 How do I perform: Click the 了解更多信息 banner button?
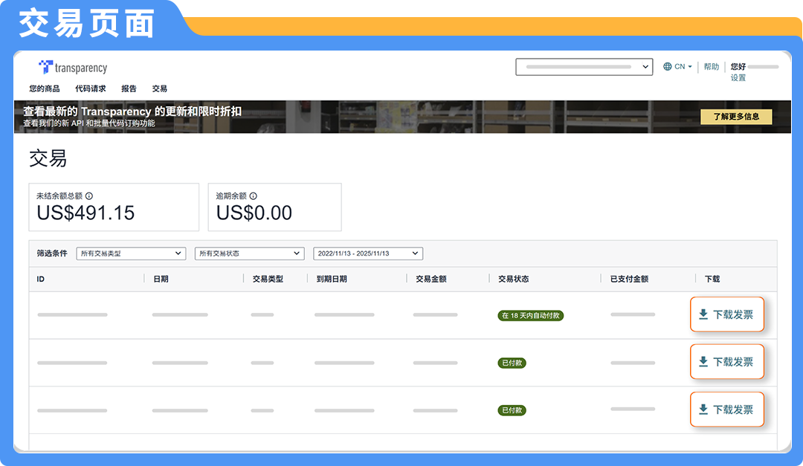(736, 117)
